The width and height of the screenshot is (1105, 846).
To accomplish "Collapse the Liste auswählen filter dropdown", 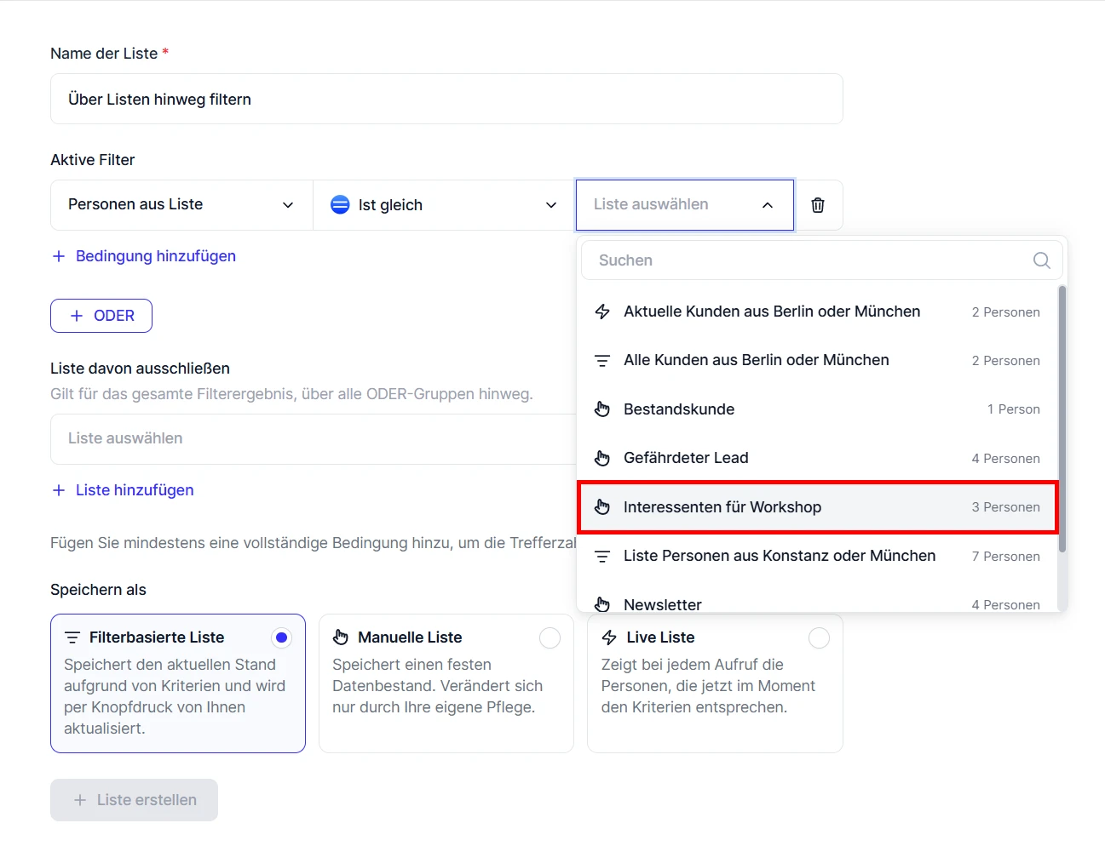I will pyautogui.click(x=685, y=205).
